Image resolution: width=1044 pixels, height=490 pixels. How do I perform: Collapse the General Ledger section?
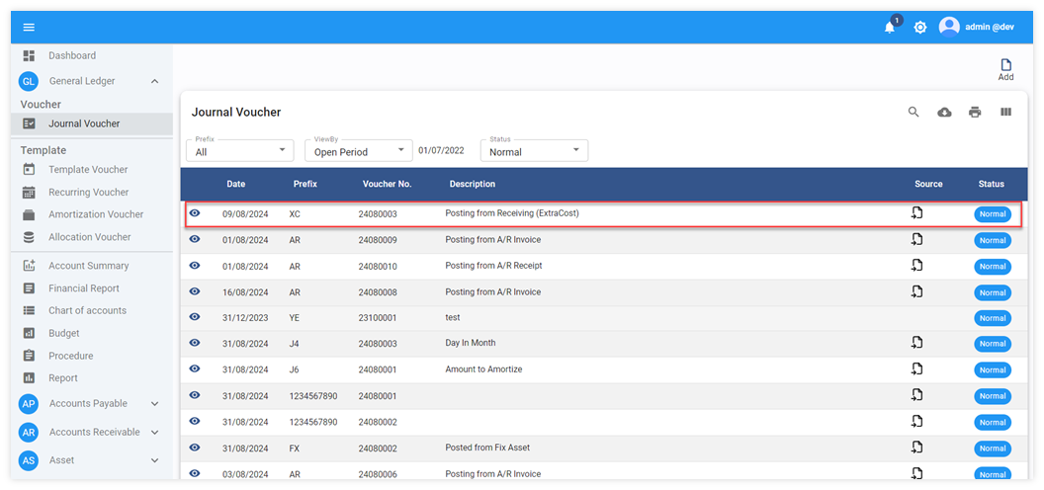tap(154, 81)
